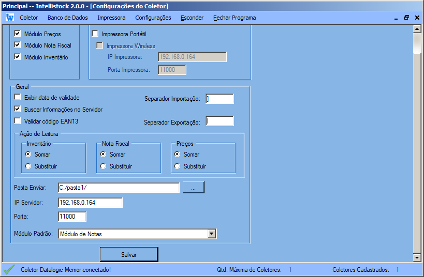The image size is (424, 277).
Task: Uncheck Buscar Informações no Servidor
Action: click(x=17, y=109)
